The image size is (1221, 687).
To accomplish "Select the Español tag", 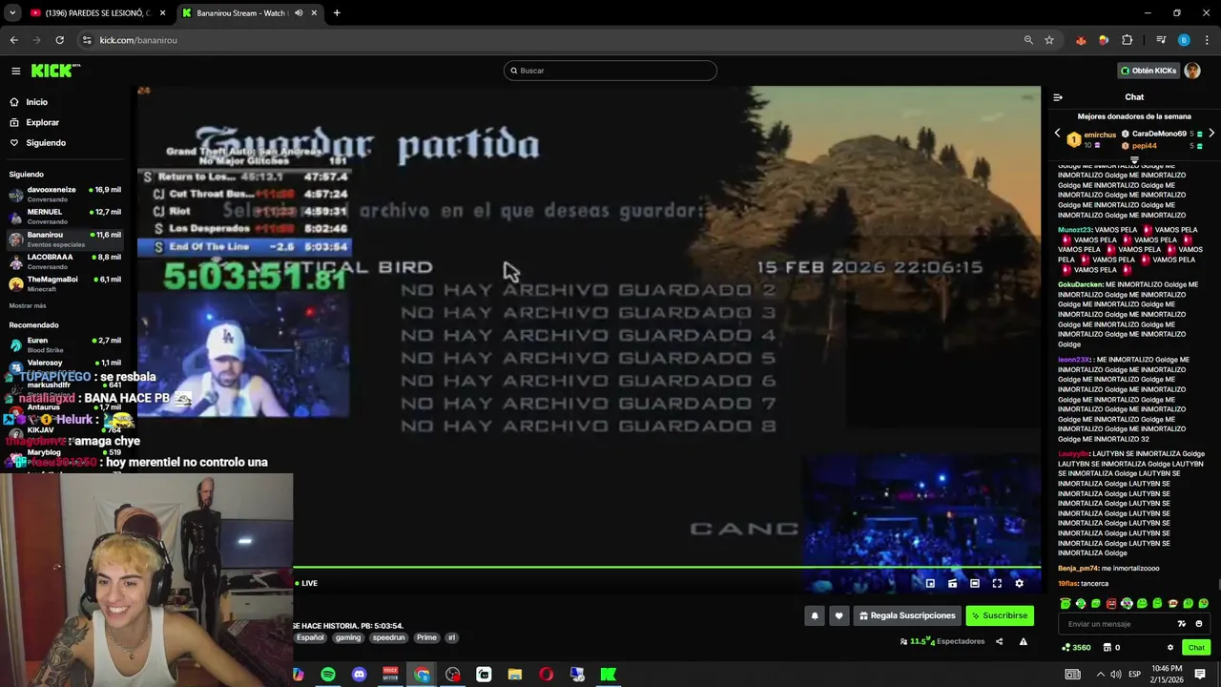I will [x=310, y=637].
